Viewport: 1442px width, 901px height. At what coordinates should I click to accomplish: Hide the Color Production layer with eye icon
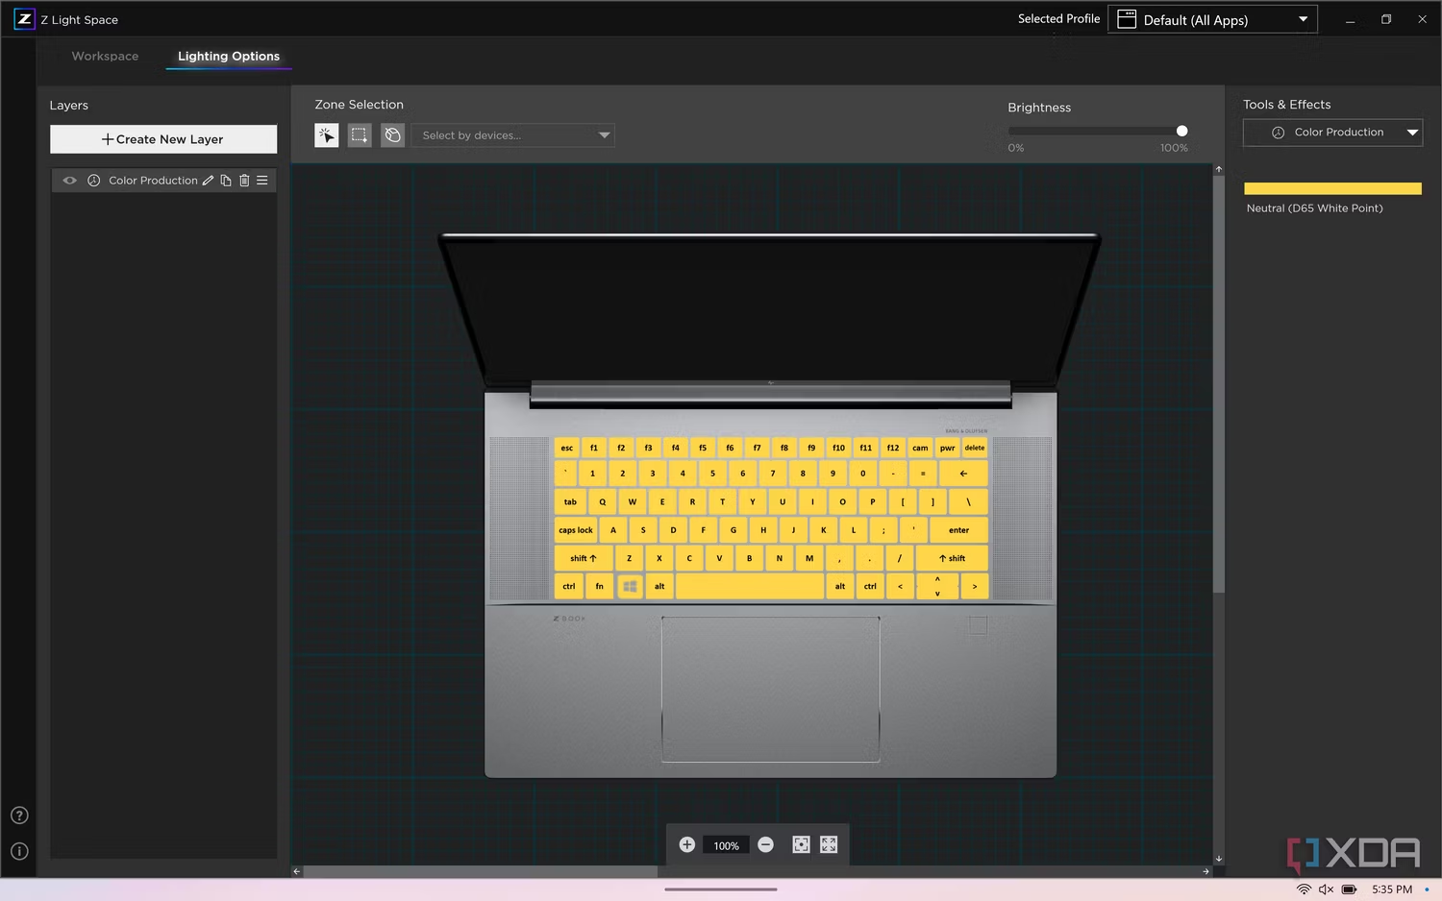pos(70,181)
